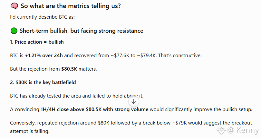
Task: Click the words 'attempt is failing.'
Action: point(30,131)
